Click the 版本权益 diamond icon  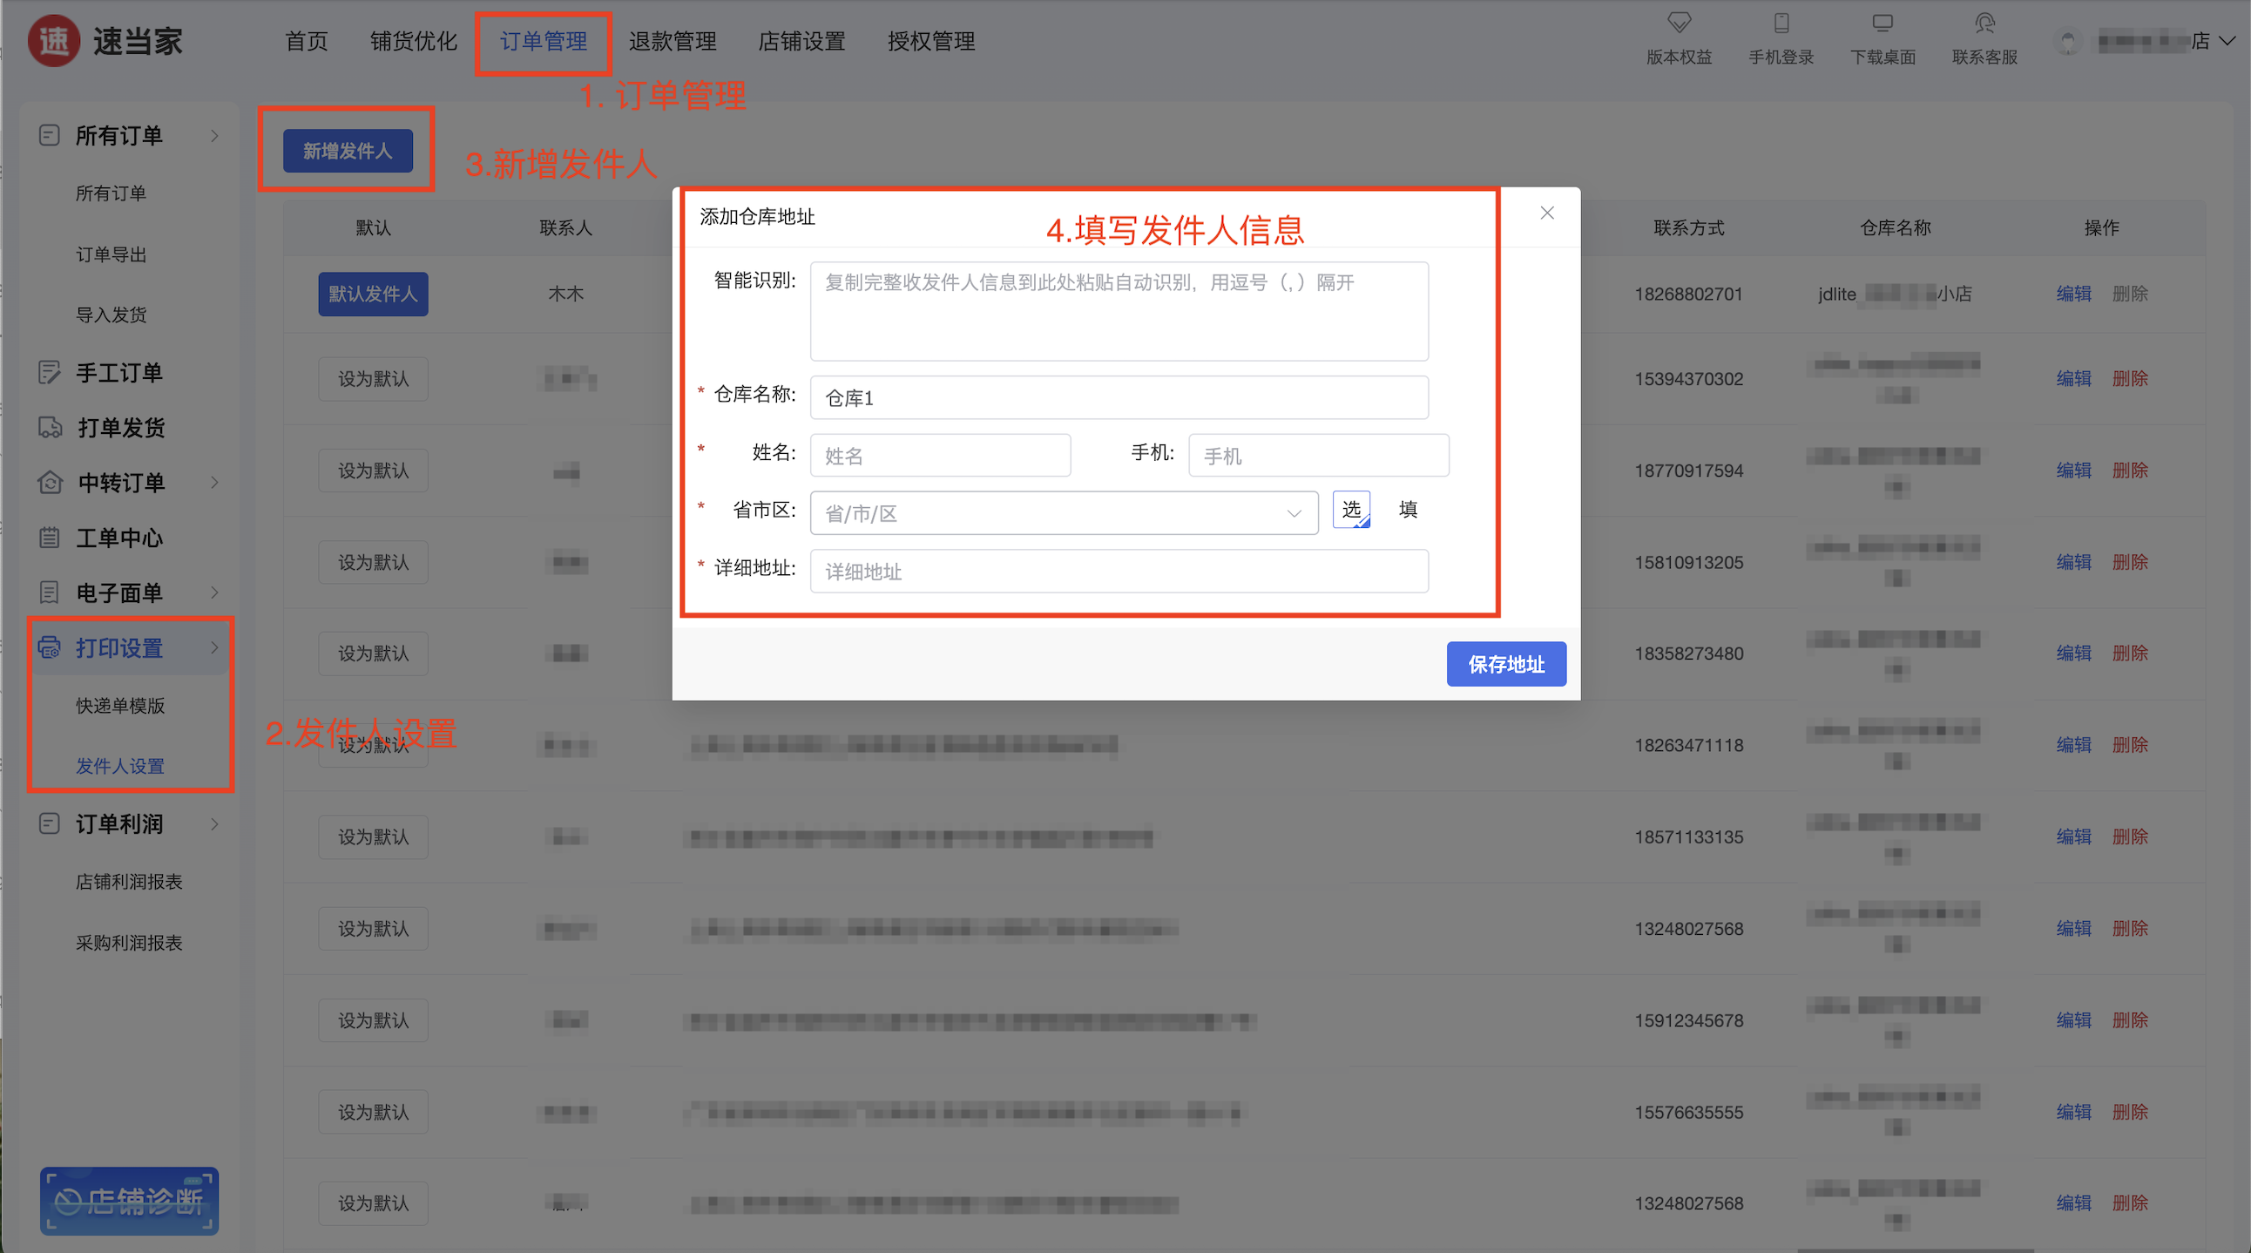(x=1679, y=23)
